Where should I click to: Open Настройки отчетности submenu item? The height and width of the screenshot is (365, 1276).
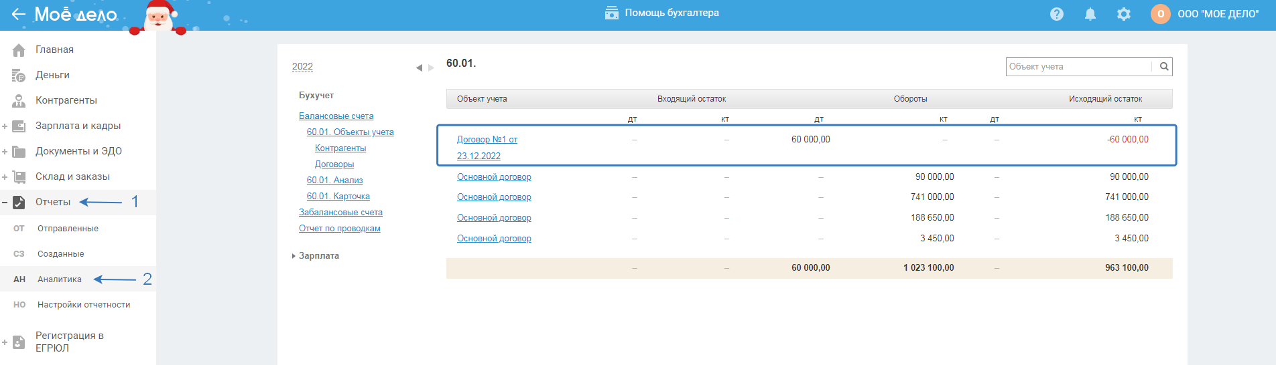[84, 305]
